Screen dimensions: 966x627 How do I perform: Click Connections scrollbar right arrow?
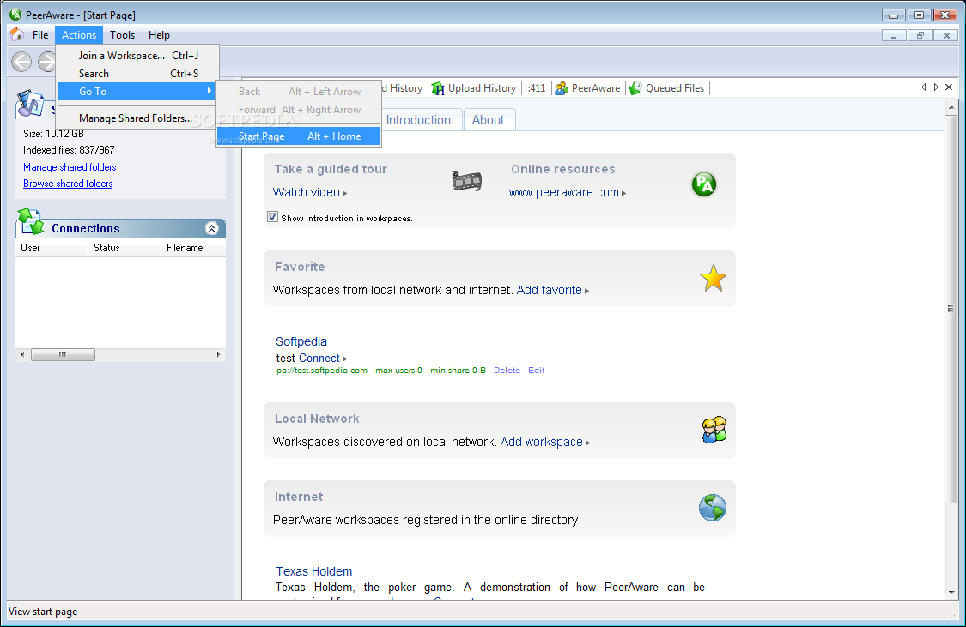click(218, 354)
